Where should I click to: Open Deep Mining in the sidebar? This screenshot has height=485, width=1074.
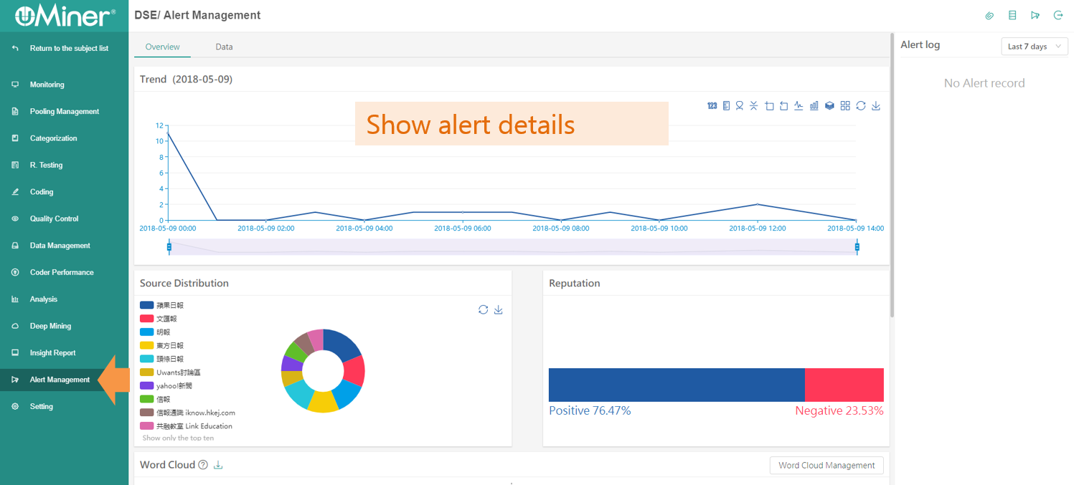50,326
